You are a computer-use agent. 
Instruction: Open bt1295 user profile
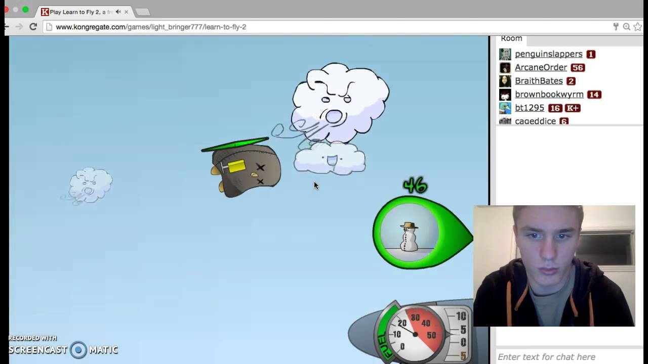pyautogui.click(x=530, y=108)
